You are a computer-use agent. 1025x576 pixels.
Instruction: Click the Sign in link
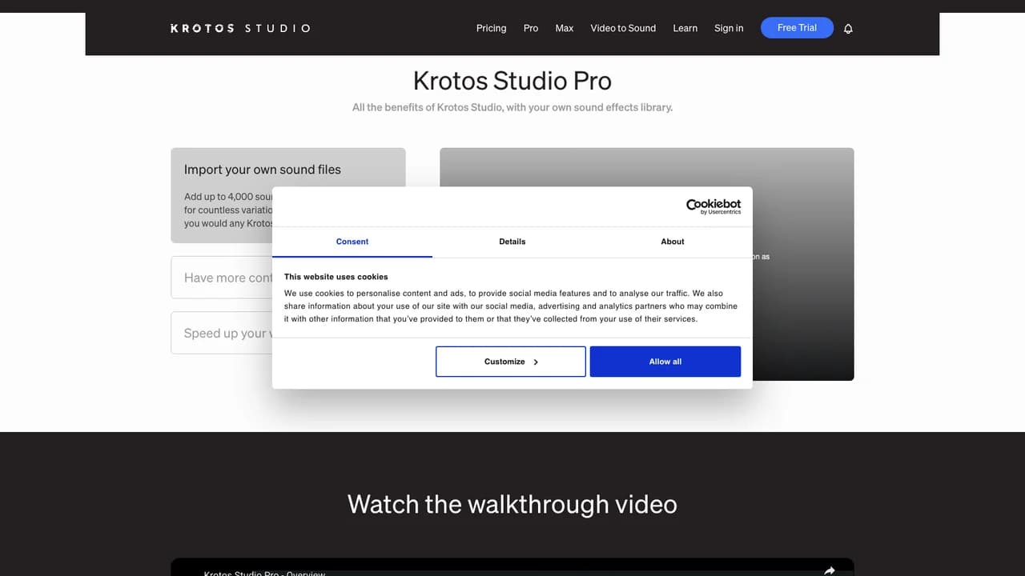pyautogui.click(x=729, y=28)
